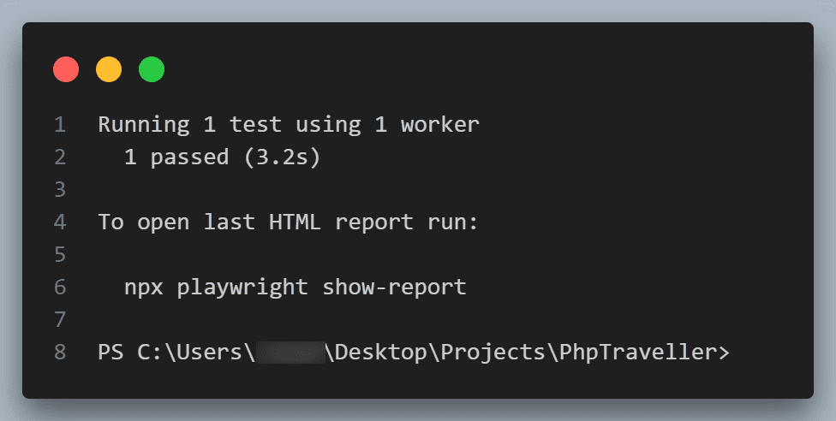Click the green maximize dot
Screen dimensions: 836x421
tap(152, 69)
